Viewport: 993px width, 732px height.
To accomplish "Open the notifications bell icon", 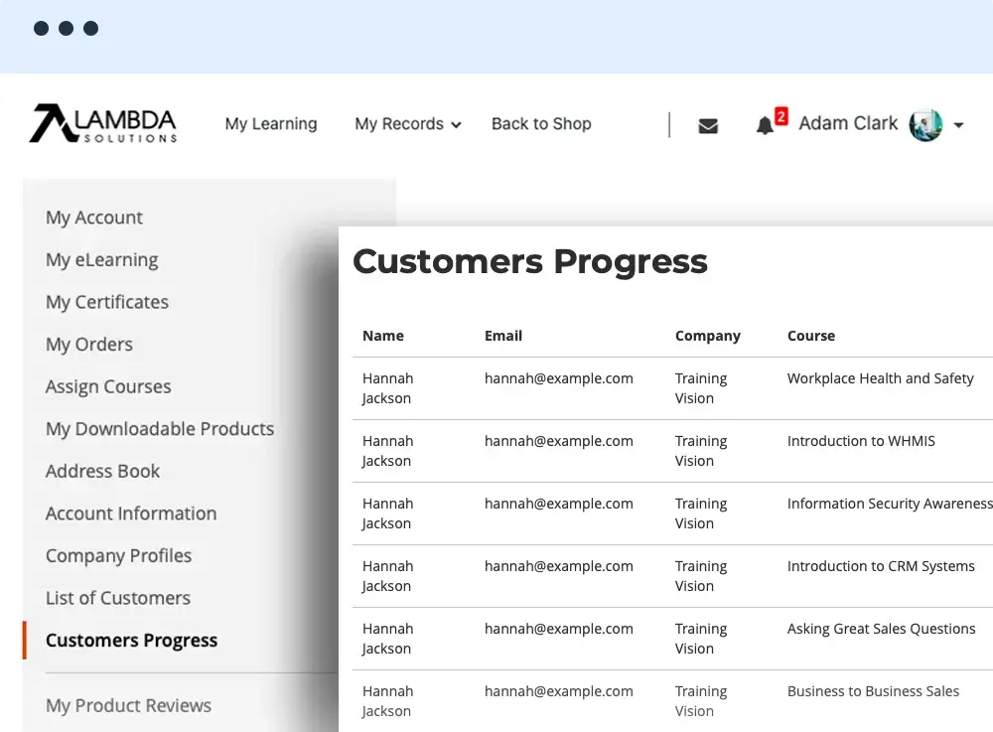I will click(765, 125).
